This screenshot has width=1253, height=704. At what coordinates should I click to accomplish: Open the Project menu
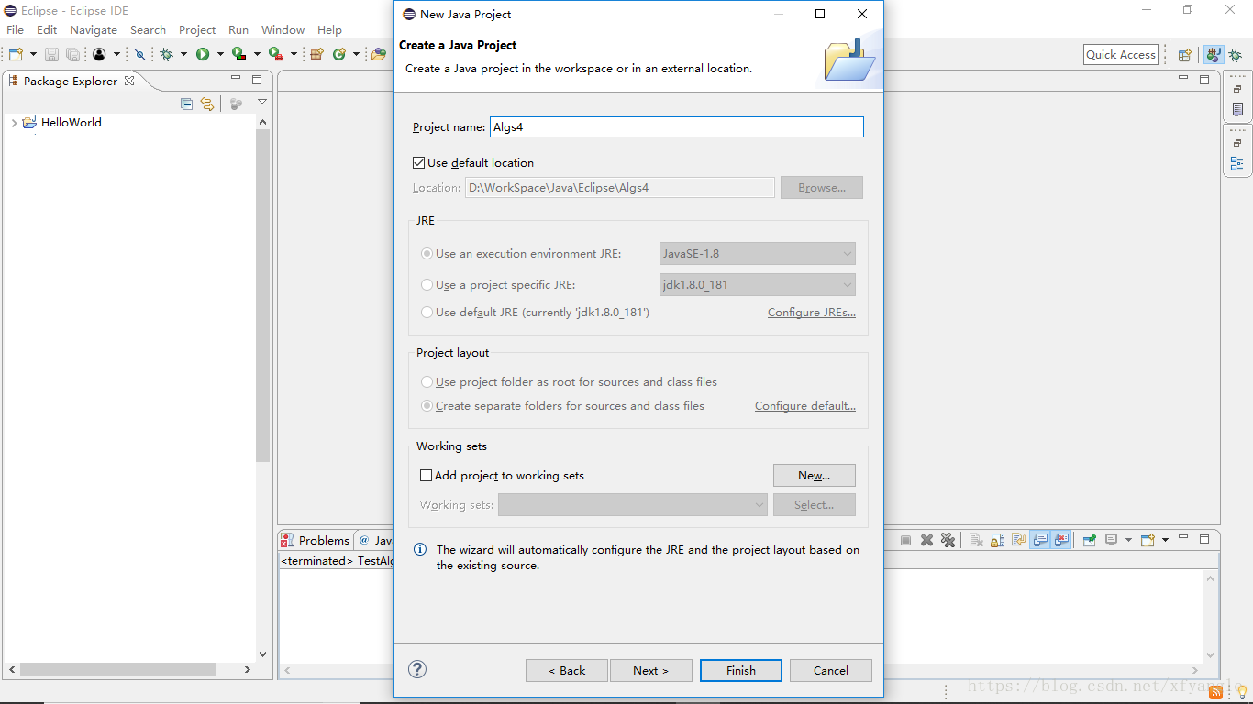tap(197, 29)
